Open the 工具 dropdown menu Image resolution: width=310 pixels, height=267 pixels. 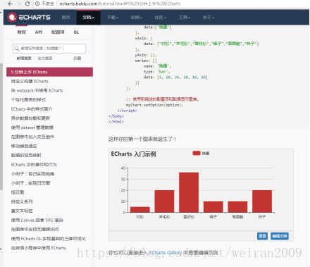coord(185,18)
